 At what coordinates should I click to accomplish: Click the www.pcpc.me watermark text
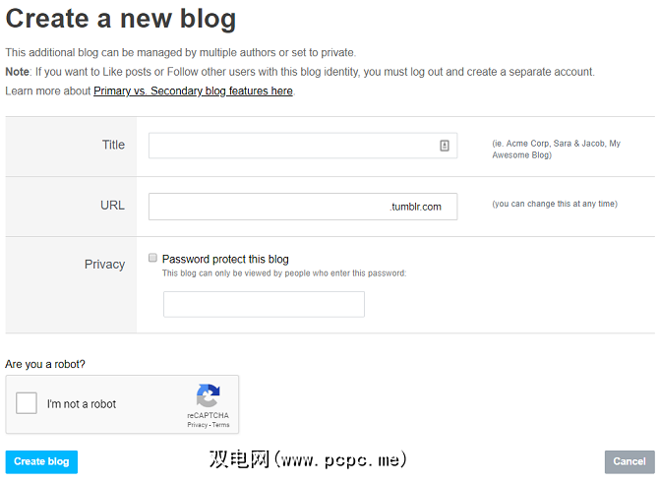(308, 459)
